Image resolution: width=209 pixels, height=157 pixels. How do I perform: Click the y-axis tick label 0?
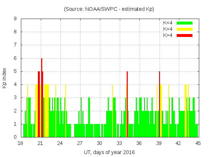(15, 137)
